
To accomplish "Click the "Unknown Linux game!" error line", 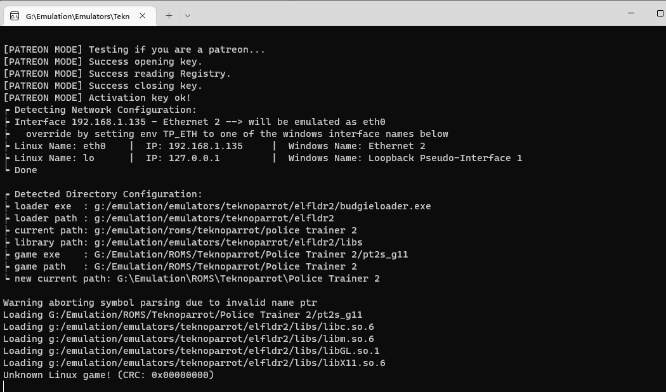I will [x=108, y=375].
